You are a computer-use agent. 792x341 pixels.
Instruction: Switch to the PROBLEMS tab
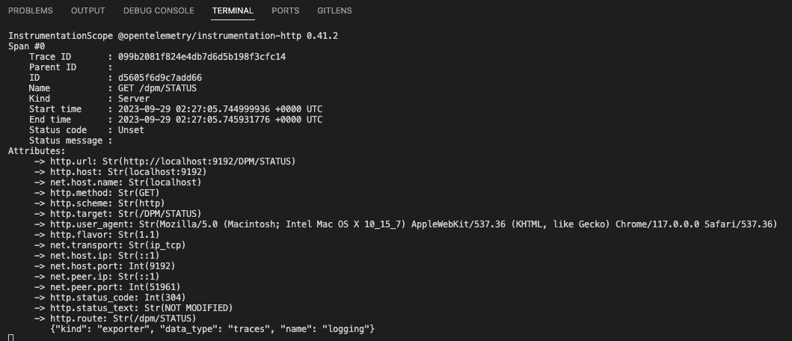pyautogui.click(x=31, y=10)
